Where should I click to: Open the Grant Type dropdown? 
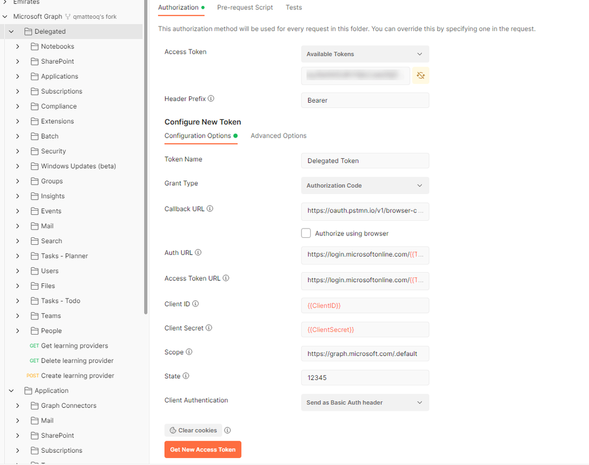pos(365,186)
